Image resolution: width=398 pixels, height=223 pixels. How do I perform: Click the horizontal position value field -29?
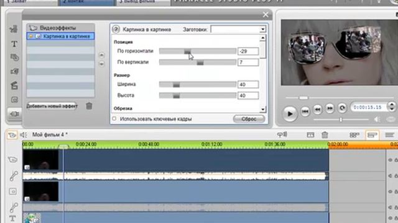tap(248, 51)
